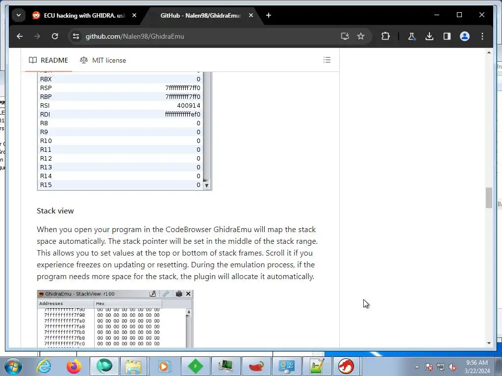The image size is (502, 376).
Task: Open the control panel taskbar icon
Action: coord(286,366)
